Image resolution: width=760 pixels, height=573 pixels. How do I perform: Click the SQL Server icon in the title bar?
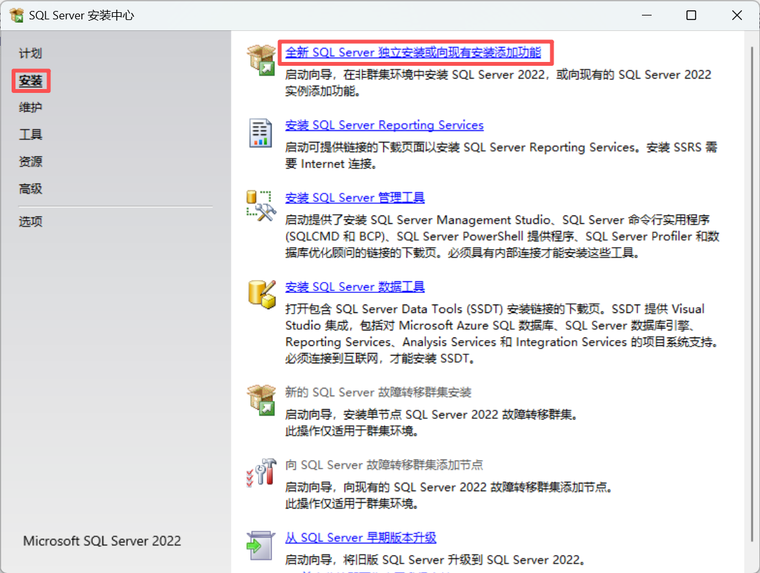coord(16,14)
